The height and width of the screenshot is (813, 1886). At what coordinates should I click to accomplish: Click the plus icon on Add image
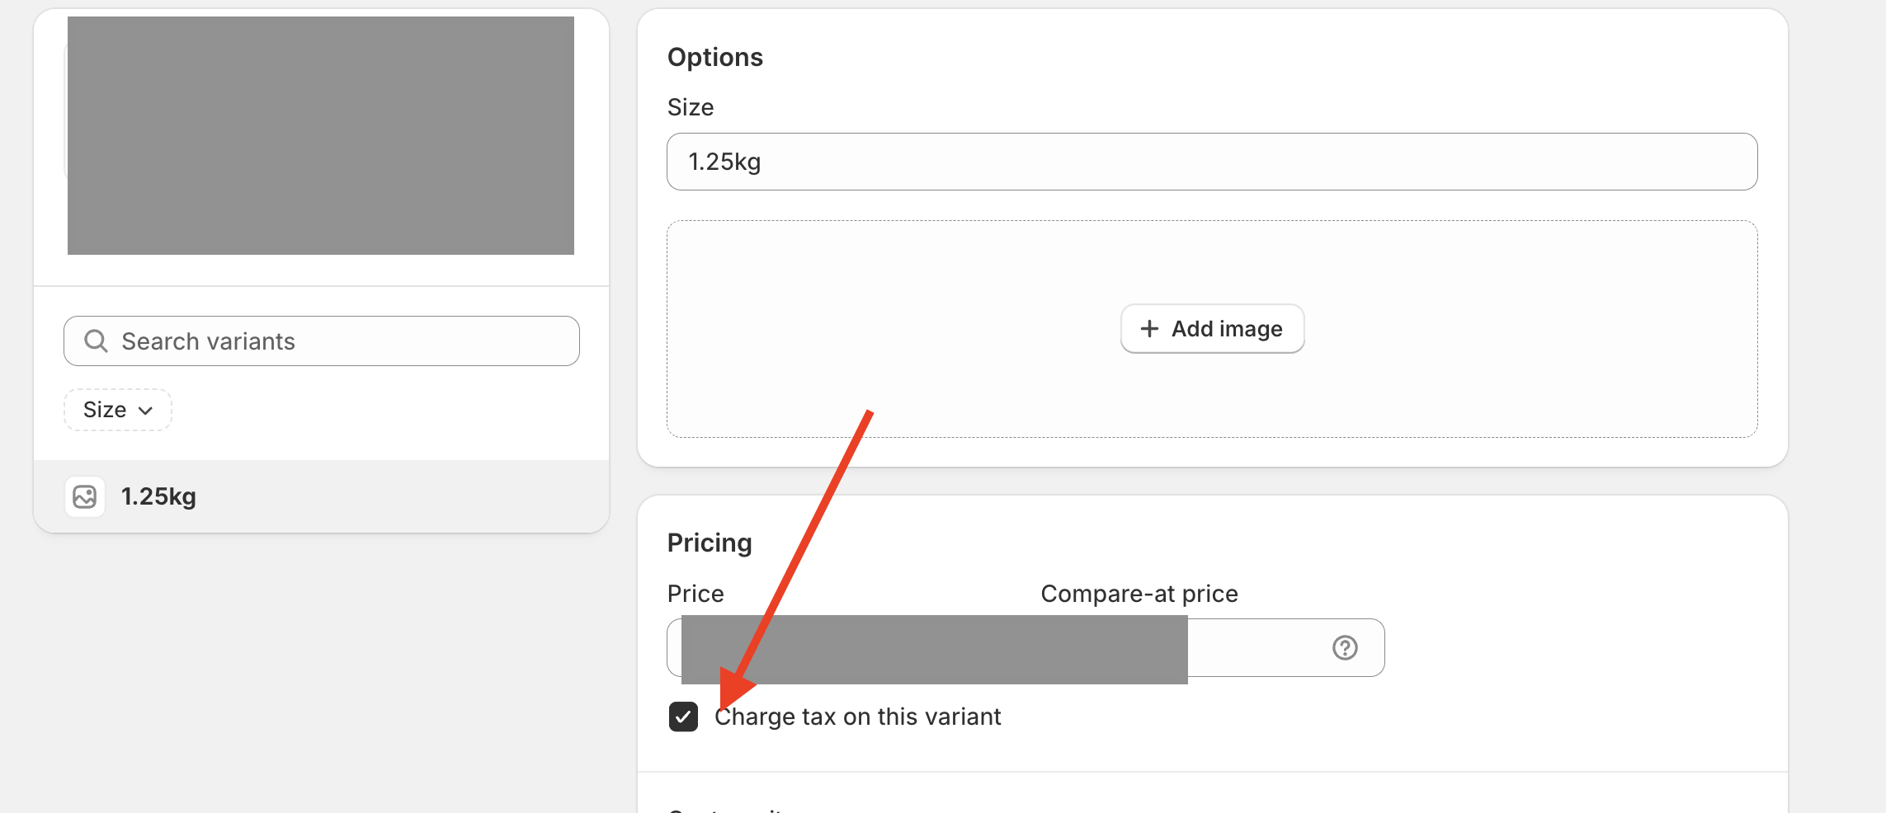point(1149,329)
